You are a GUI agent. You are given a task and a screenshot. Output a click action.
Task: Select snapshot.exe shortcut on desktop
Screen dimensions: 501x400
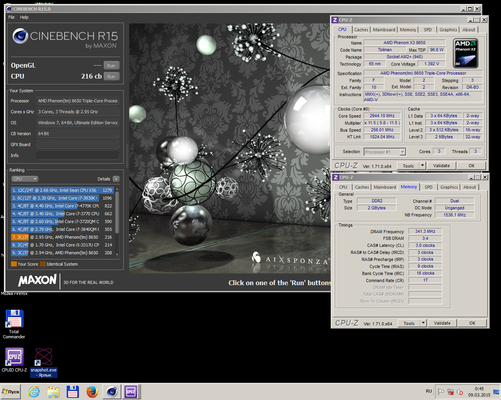point(44,363)
